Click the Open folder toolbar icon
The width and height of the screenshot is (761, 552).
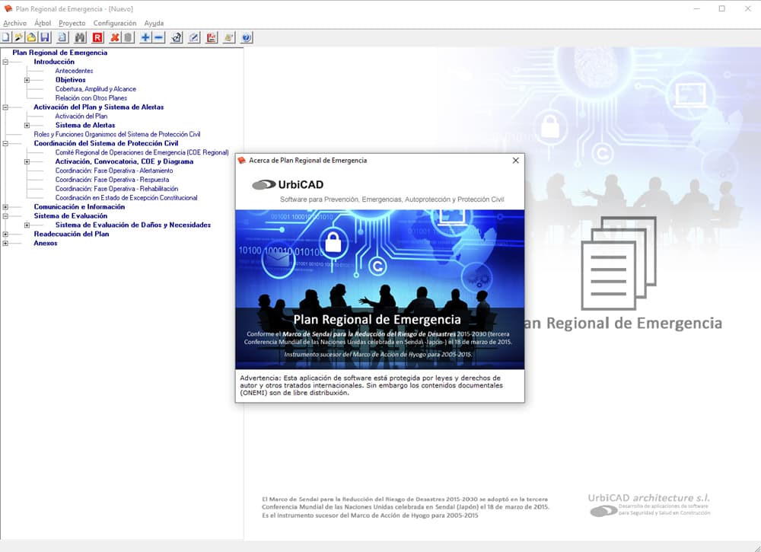[31, 37]
